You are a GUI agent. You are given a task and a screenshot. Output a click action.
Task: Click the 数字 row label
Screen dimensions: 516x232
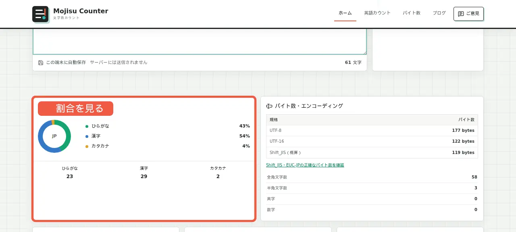(x=271, y=210)
